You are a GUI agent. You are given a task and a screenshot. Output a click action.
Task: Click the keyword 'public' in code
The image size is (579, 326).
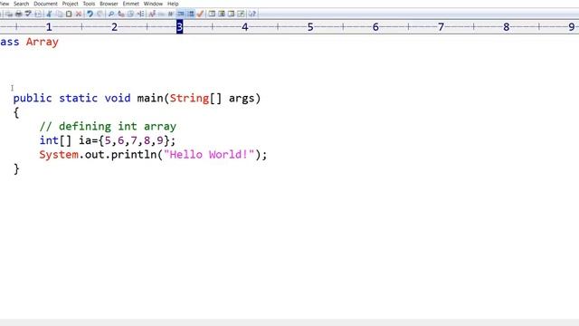click(x=33, y=99)
